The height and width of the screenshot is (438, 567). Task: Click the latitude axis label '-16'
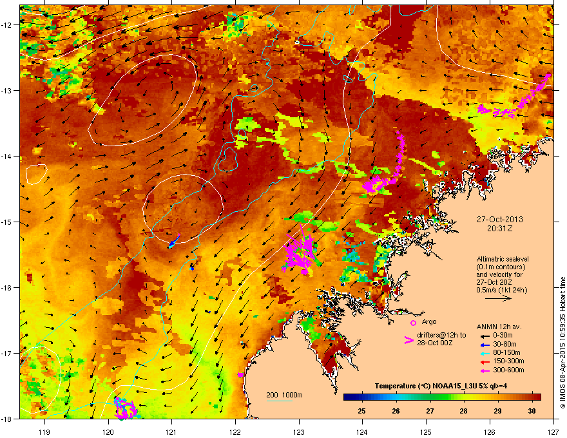[6, 288]
